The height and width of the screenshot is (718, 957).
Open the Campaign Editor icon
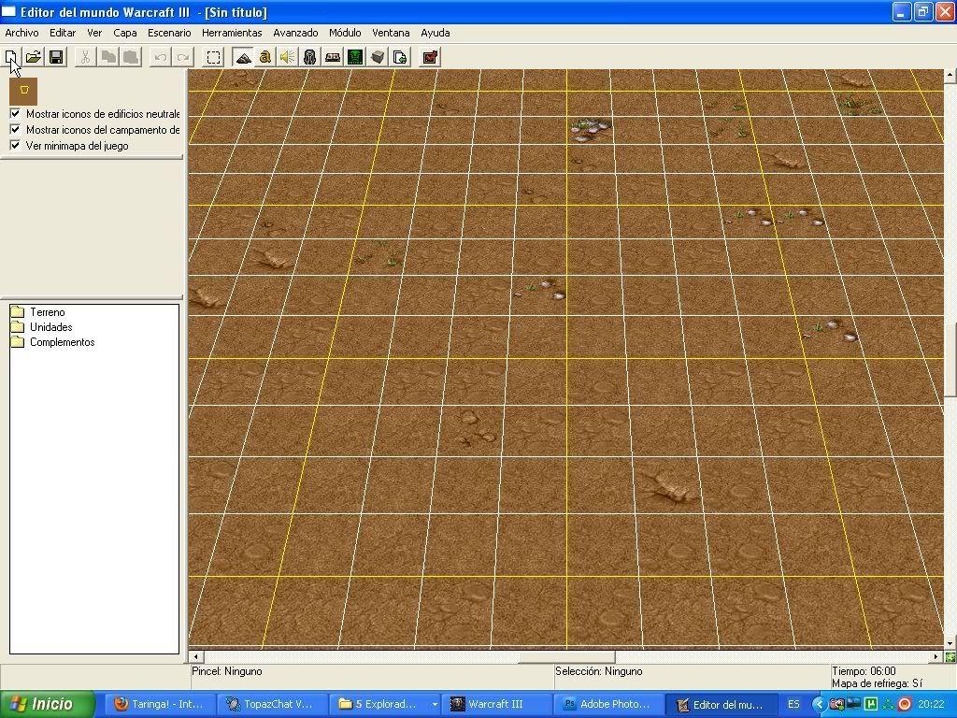click(x=333, y=57)
